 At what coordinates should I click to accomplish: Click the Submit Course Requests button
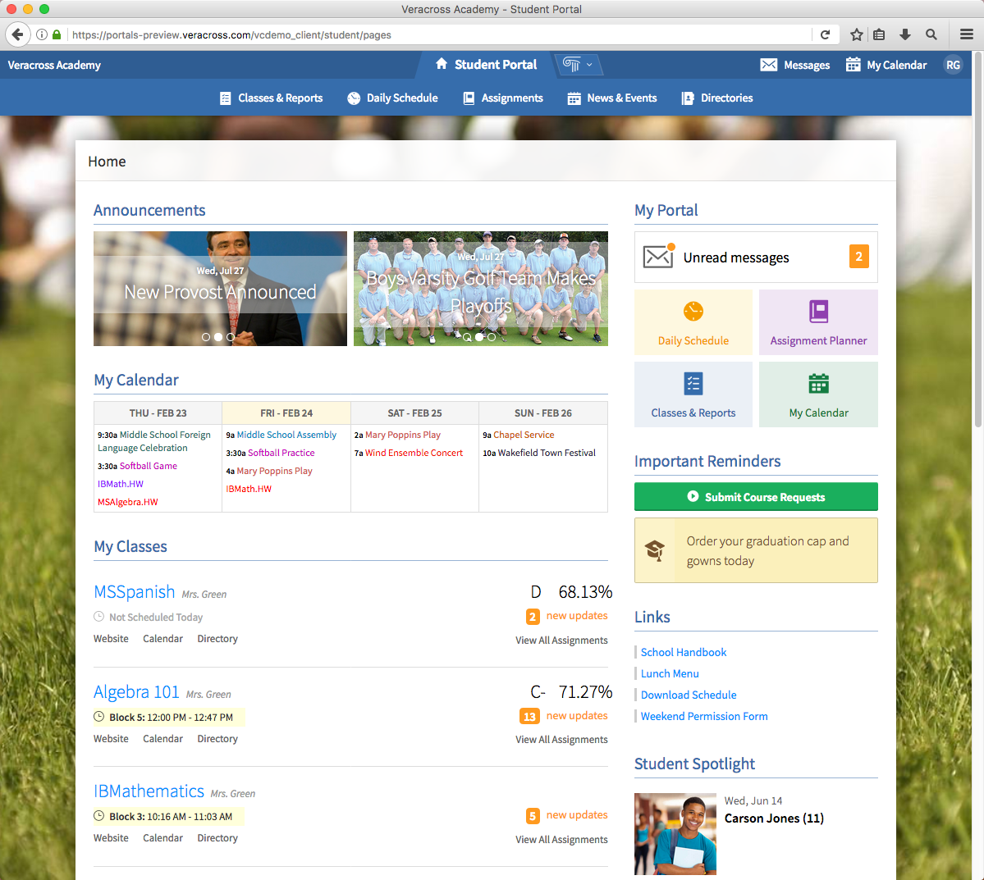tap(755, 496)
